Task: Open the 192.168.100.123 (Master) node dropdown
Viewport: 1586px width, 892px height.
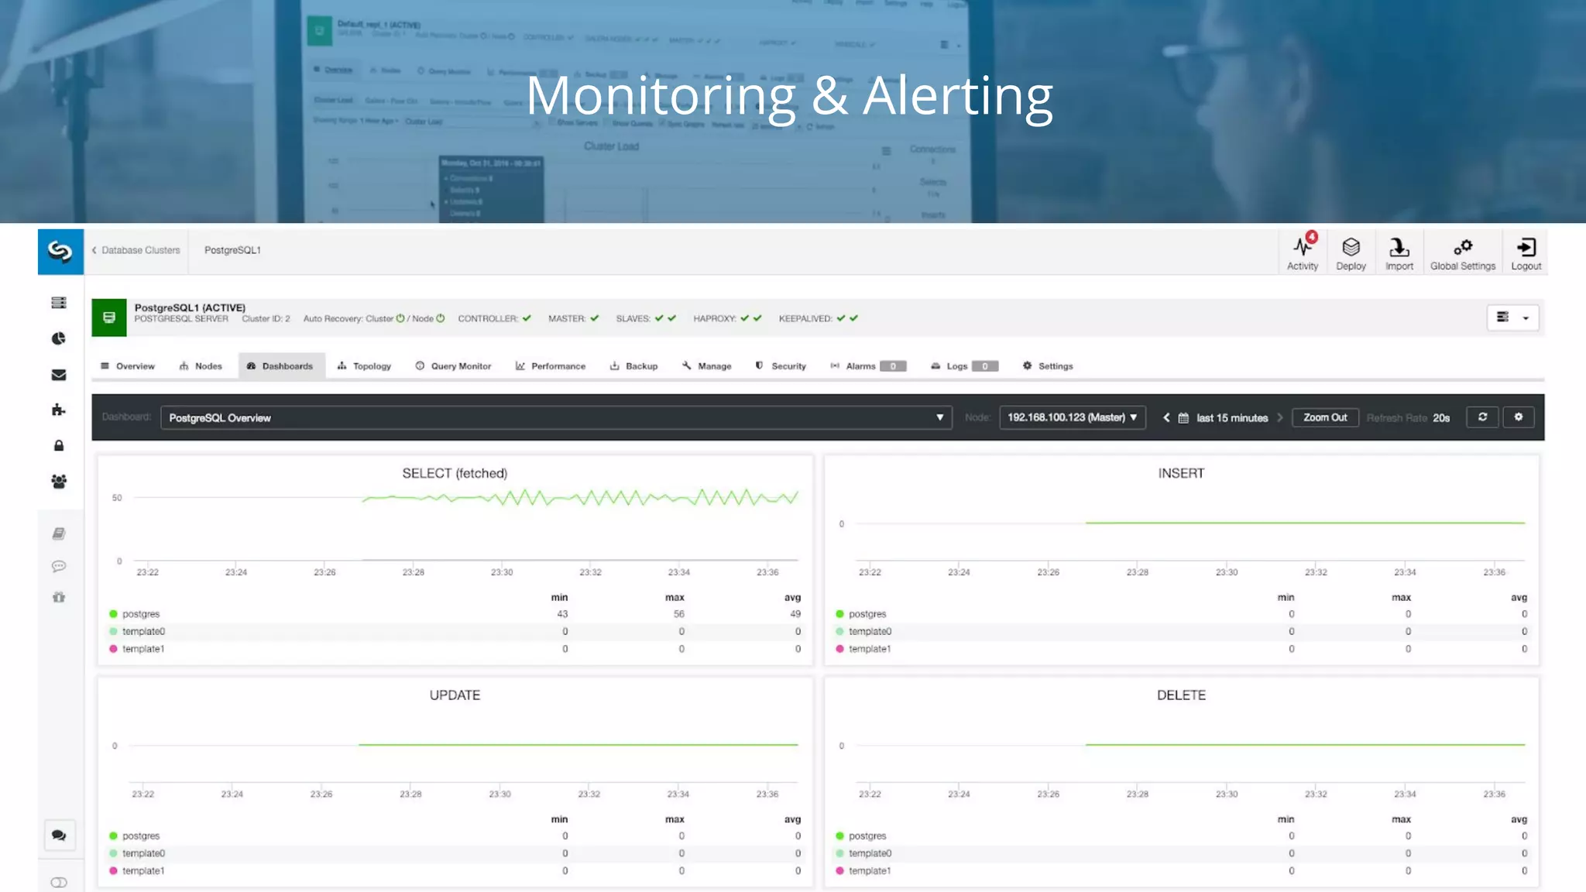Action: tap(1073, 417)
